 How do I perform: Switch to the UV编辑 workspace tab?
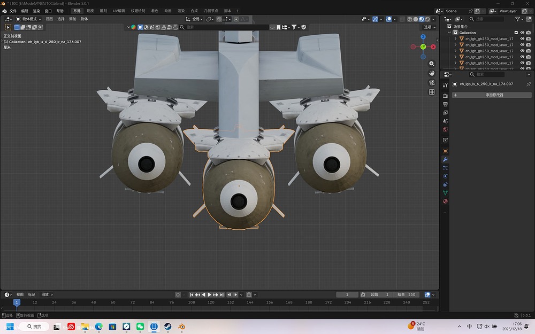[119, 11]
